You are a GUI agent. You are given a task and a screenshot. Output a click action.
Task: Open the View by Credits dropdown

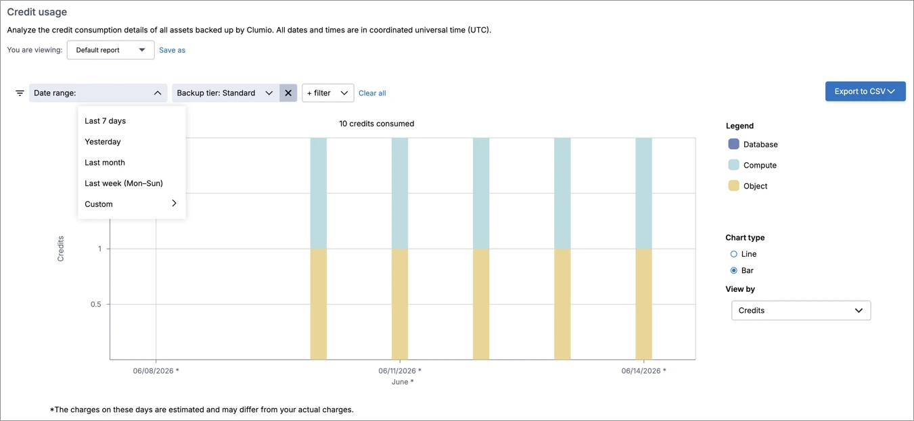tap(801, 310)
